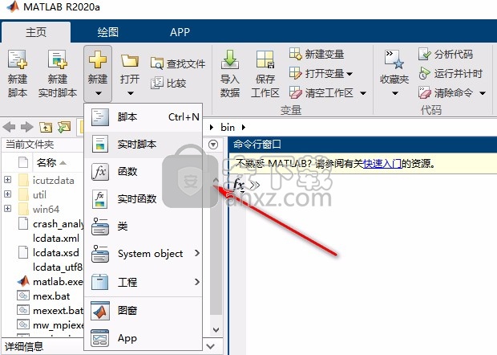Click New Variable (新建变量)

pyautogui.click(x=317, y=54)
